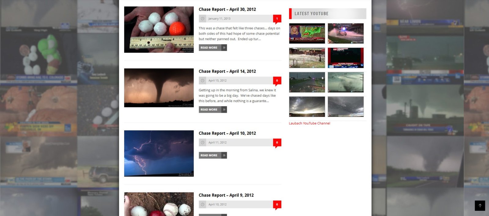The width and height of the screenshot is (489, 216).
Task: Click excerpt starting 'Getting up in the morning'
Action: tap(237, 95)
